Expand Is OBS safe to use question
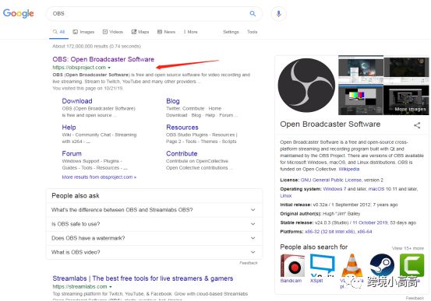This screenshot has height=301, width=431. (x=154, y=224)
